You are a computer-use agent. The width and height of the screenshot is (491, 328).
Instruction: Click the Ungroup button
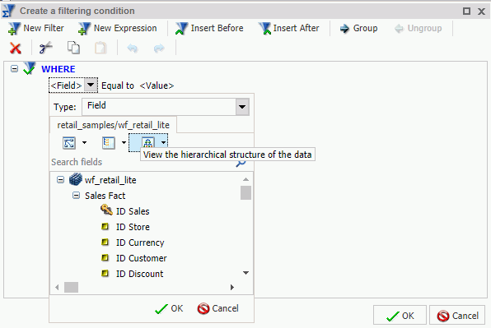418,29
